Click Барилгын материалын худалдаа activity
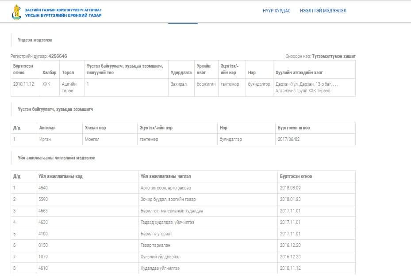 [172, 211]
